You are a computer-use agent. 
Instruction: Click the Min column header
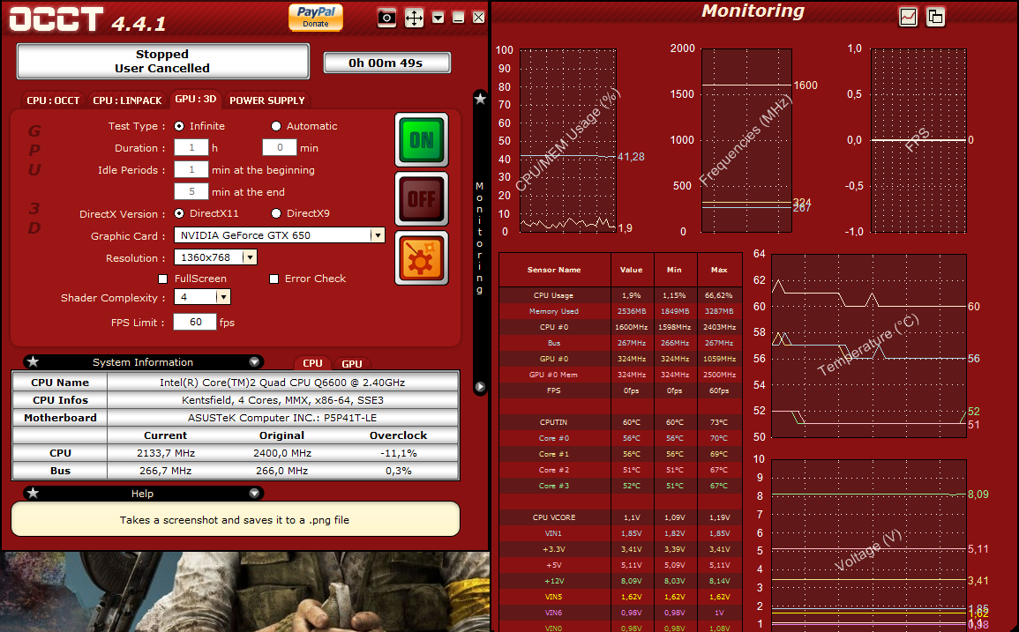pyautogui.click(x=675, y=270)
